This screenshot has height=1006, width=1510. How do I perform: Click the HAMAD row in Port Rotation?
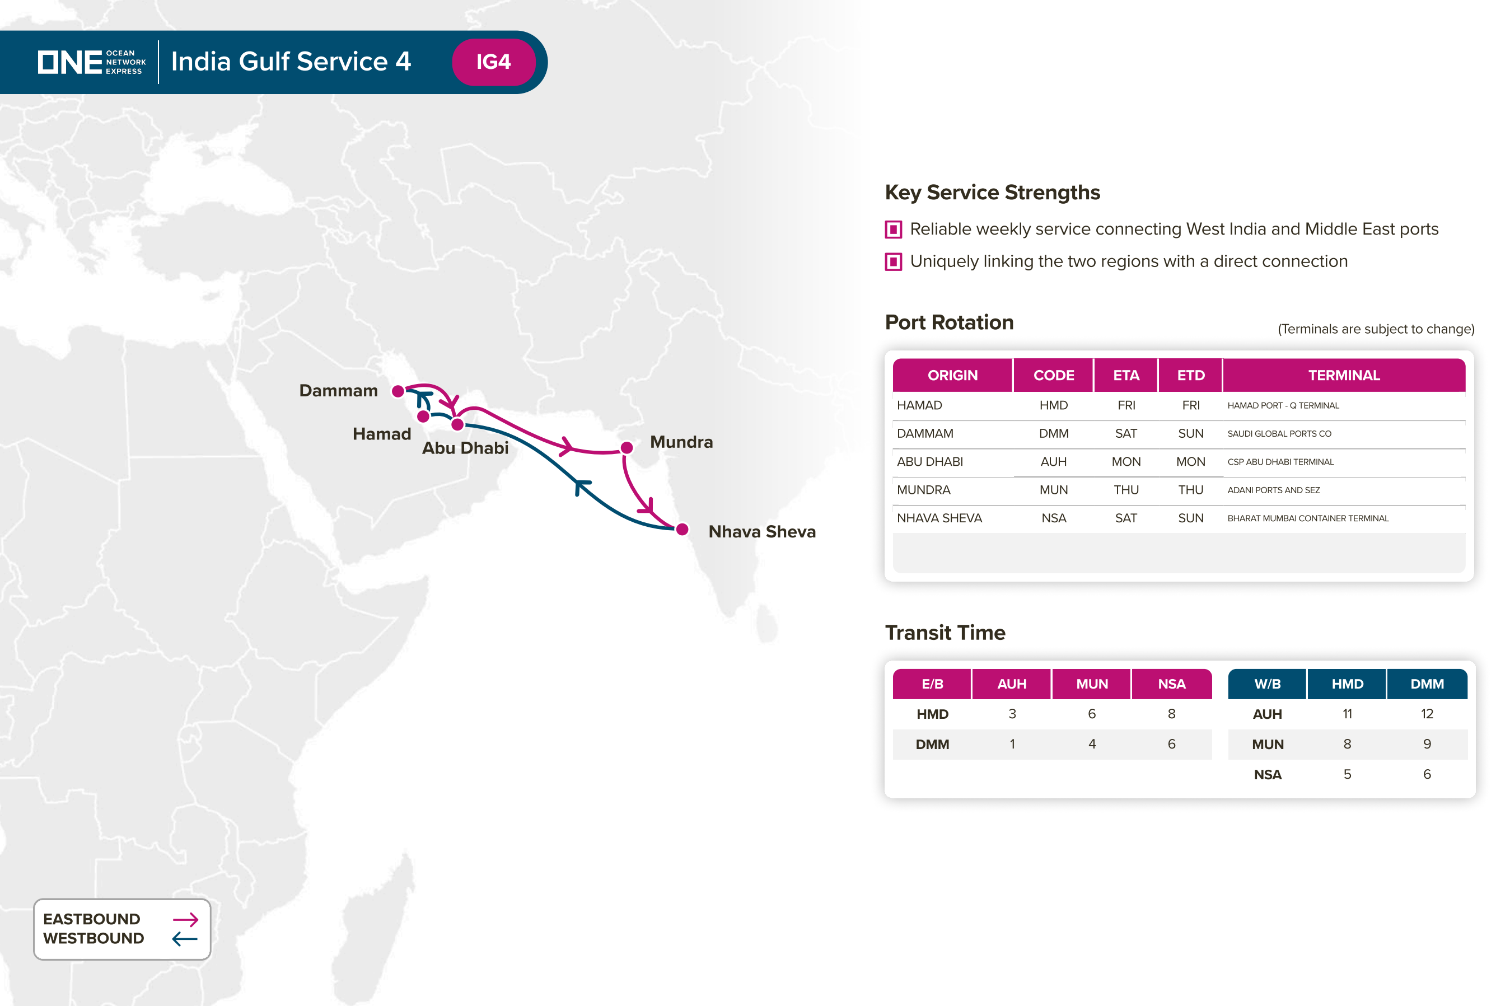tap(919, 405)
